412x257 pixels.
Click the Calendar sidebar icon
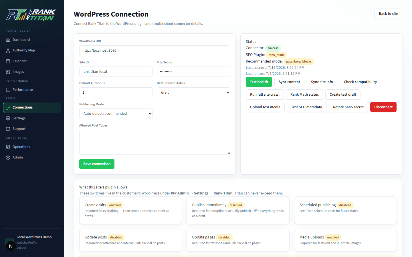click(8, 61)
